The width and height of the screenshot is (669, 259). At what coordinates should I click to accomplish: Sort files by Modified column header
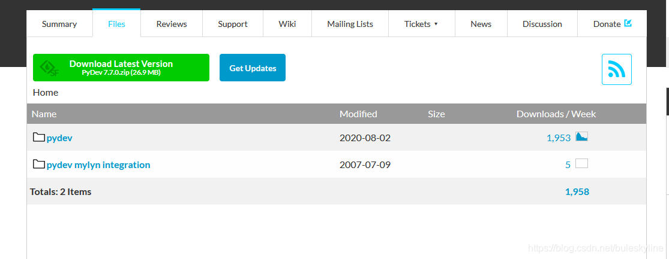point(358,114)
